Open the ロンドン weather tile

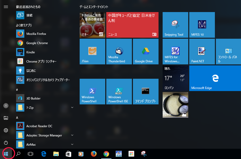(x=176, y=78)
